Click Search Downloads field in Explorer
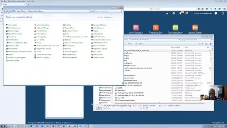Image resolution: width=227 pixels, height=128 pixels. click(199, 40)
